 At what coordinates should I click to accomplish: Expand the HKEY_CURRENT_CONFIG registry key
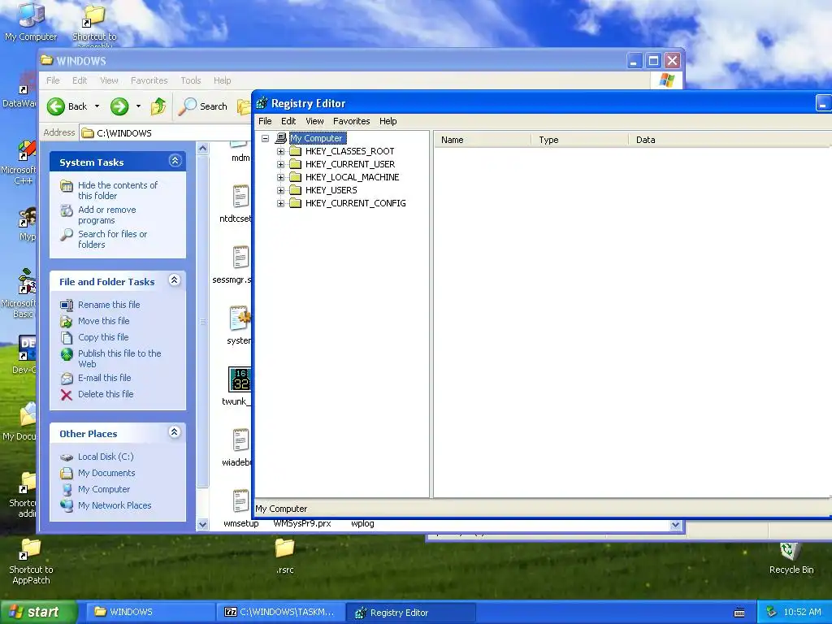(x=280, y=203)
